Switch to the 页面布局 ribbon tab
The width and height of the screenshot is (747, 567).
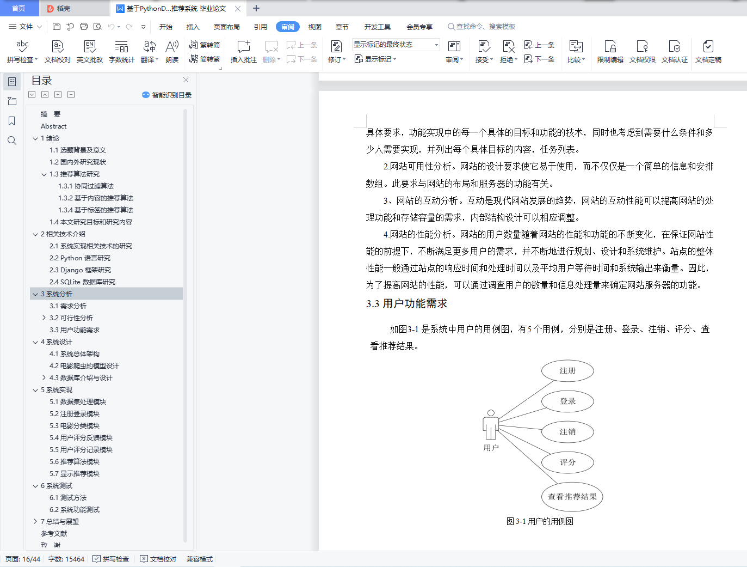tap(227, 27)
